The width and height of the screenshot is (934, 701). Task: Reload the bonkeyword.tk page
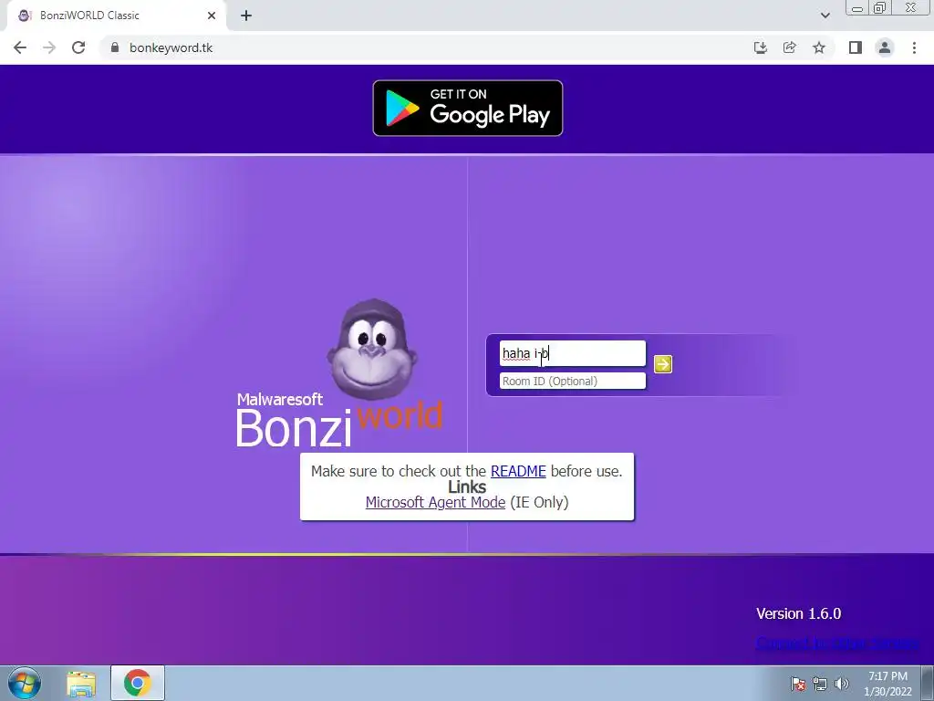pos(78,47)
